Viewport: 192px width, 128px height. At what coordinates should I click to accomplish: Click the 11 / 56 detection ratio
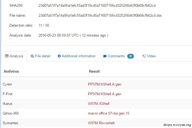pyautogui.click(x=44, y=26)
